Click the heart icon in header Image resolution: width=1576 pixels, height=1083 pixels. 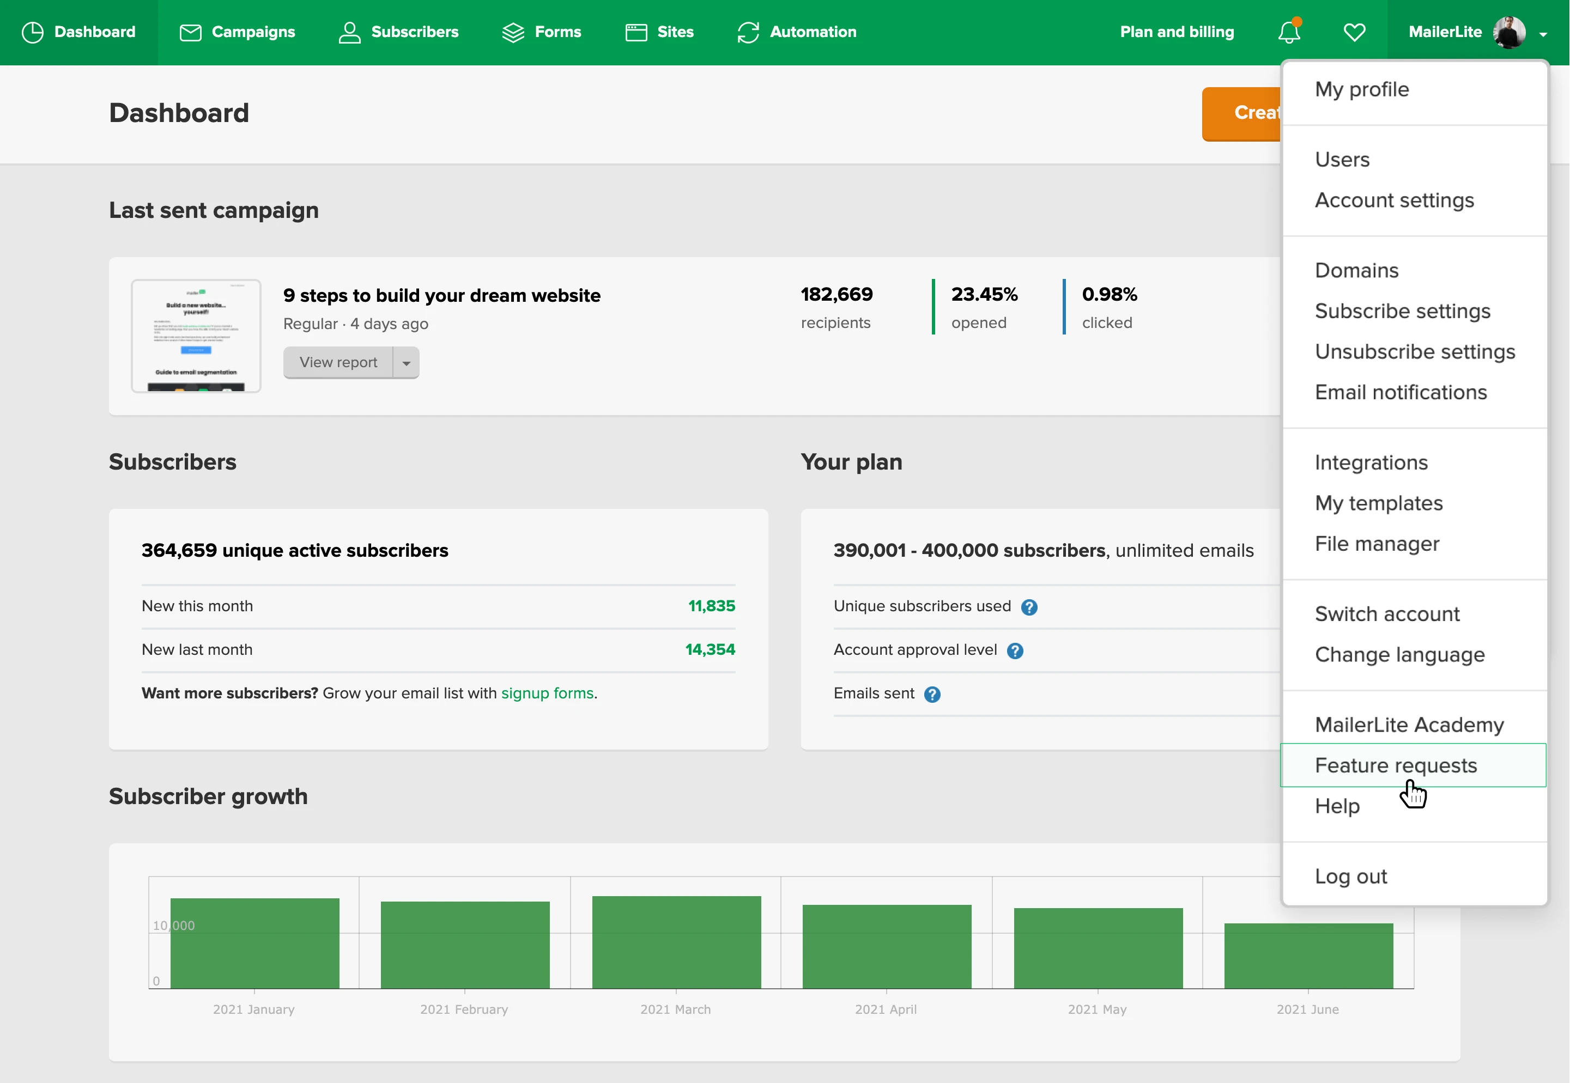[1354, 33]
